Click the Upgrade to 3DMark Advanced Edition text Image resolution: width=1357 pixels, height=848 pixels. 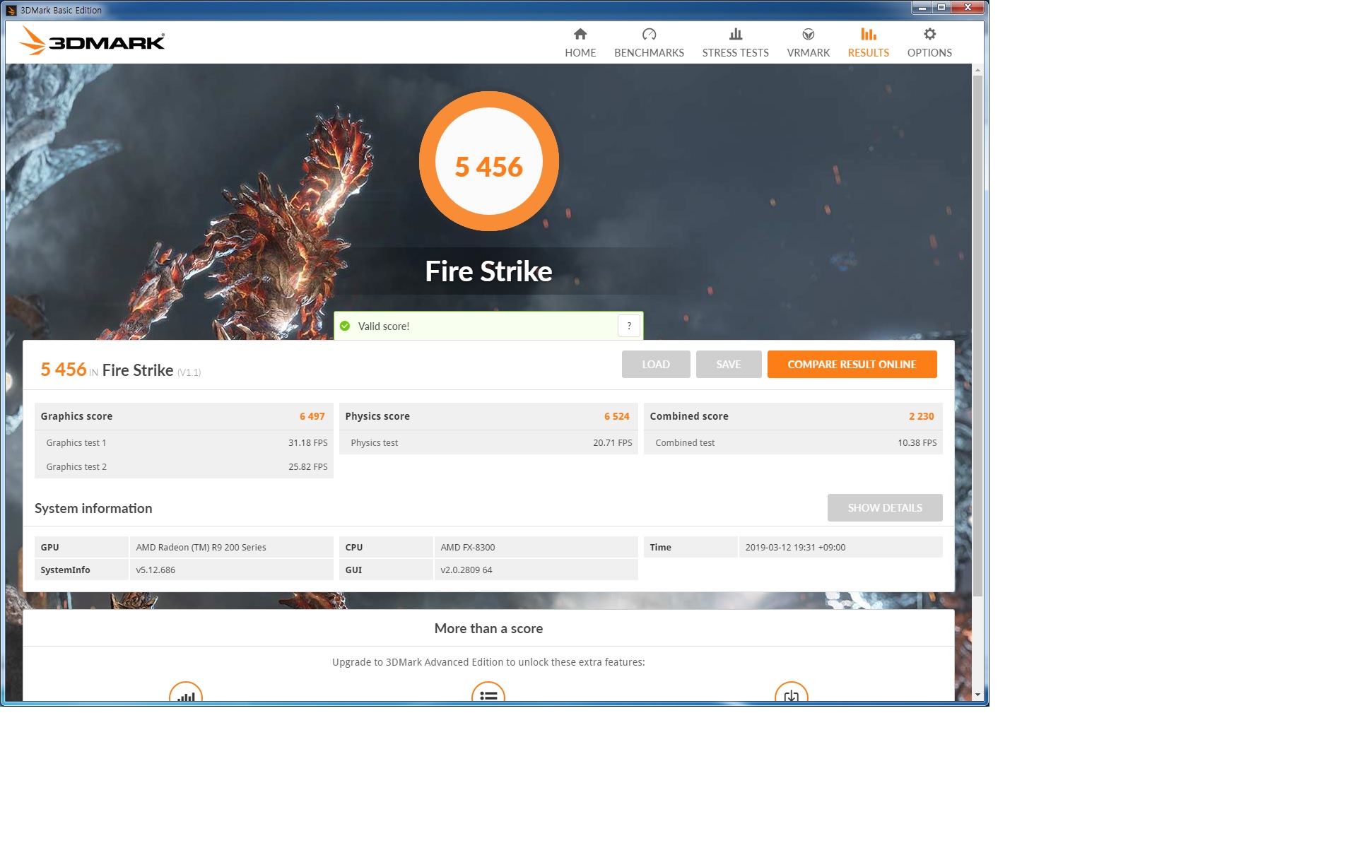point(488,662)
